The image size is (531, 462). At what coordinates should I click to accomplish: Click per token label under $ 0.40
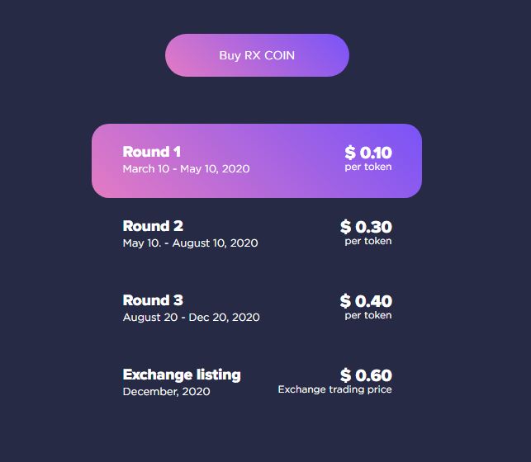pyautogui.click(x=368, y=315)
